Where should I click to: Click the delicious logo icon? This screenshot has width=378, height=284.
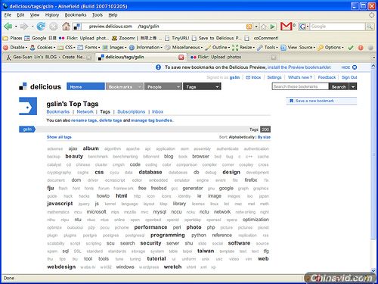pos(23,86)
